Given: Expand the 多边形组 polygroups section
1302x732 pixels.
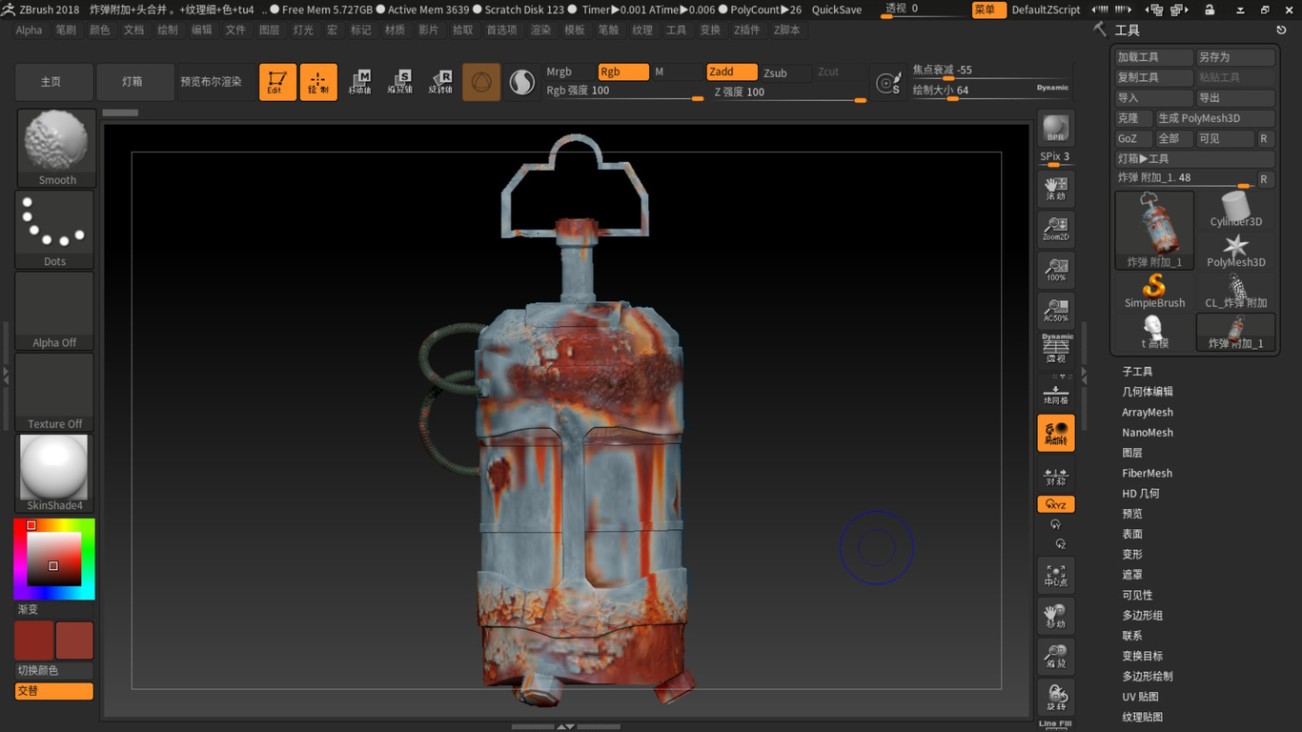Looking at the screenshot, I should (x=1143, y=616).
